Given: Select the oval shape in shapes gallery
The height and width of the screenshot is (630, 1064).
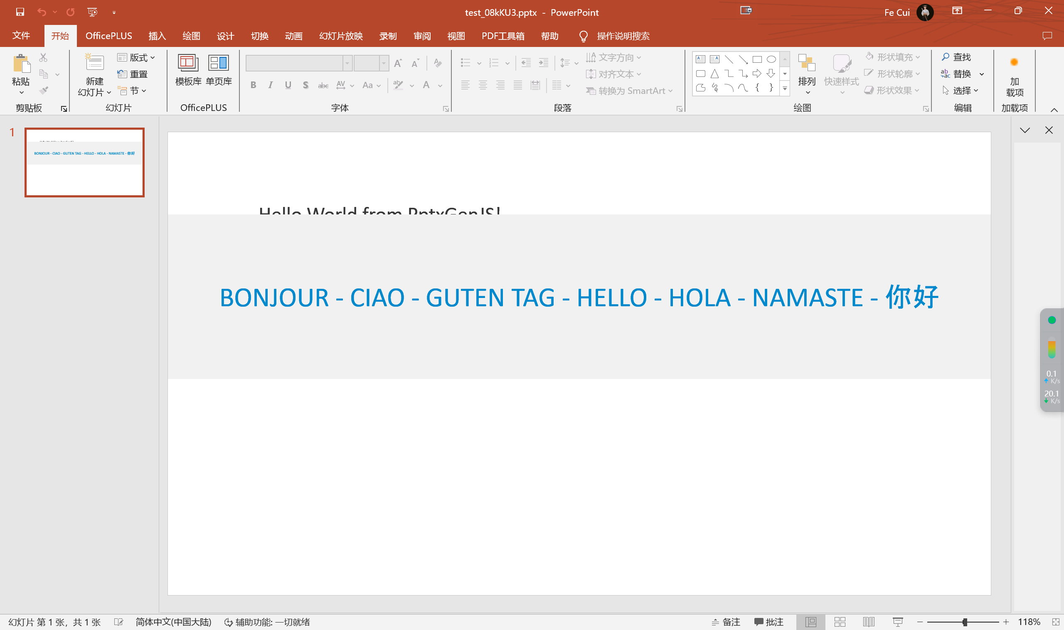Looking at the screenshot, I should tap(771, 59).
